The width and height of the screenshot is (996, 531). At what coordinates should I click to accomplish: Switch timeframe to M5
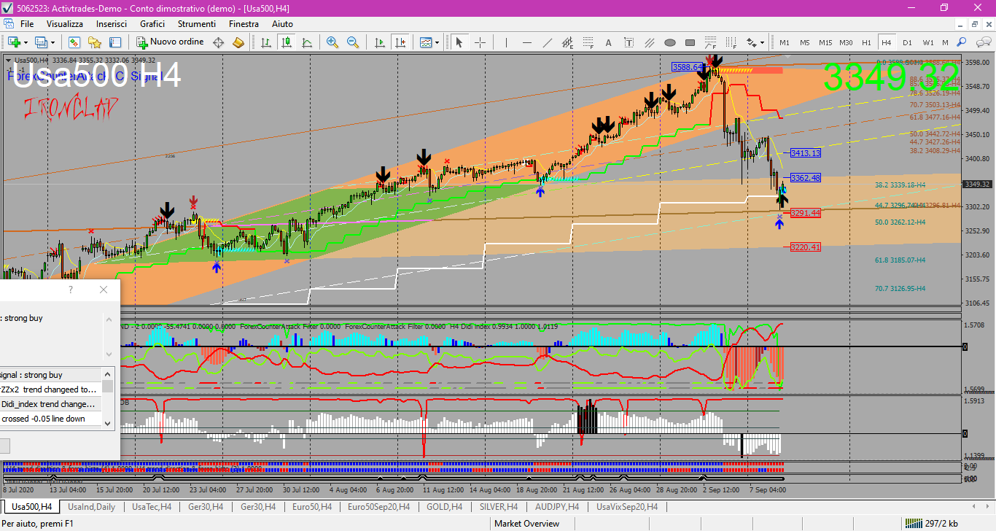tap(805, 42)
